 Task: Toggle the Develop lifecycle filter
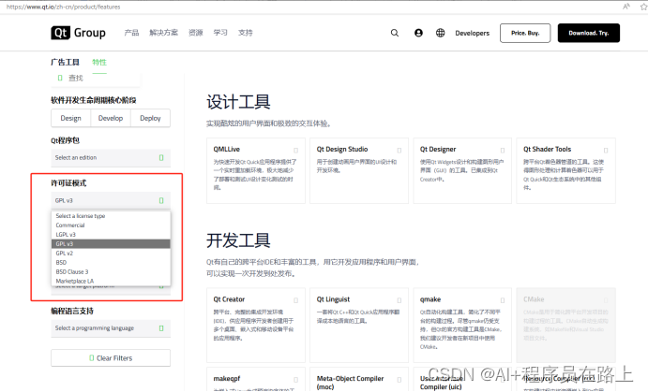[111, 118]
